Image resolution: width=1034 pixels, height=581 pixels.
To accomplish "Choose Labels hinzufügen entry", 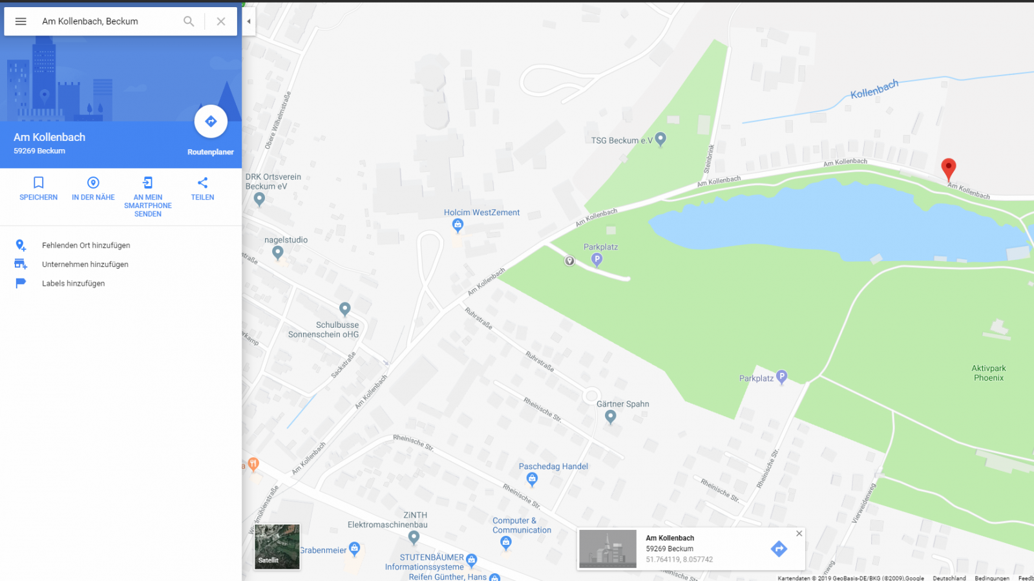I will [73, 283].
